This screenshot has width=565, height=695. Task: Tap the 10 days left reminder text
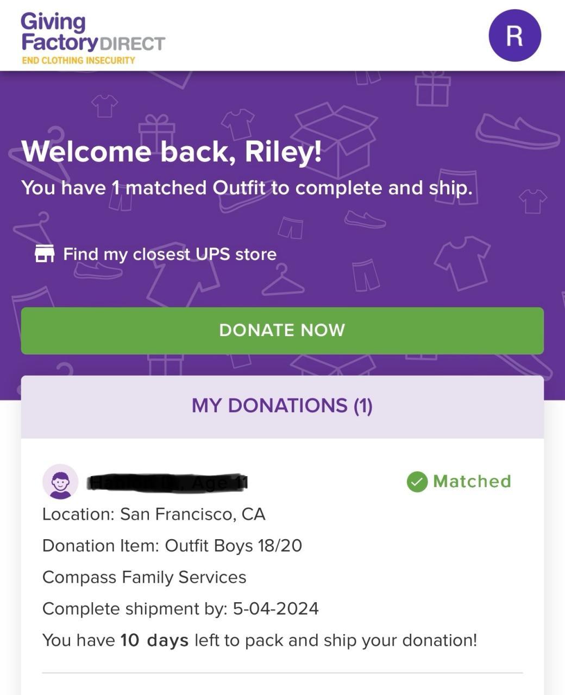pos(259,640)
